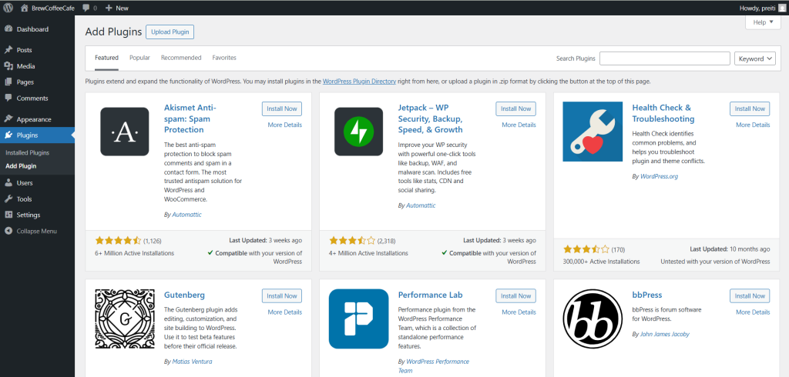Install the Performance Lab plugin

coord(515,295)
